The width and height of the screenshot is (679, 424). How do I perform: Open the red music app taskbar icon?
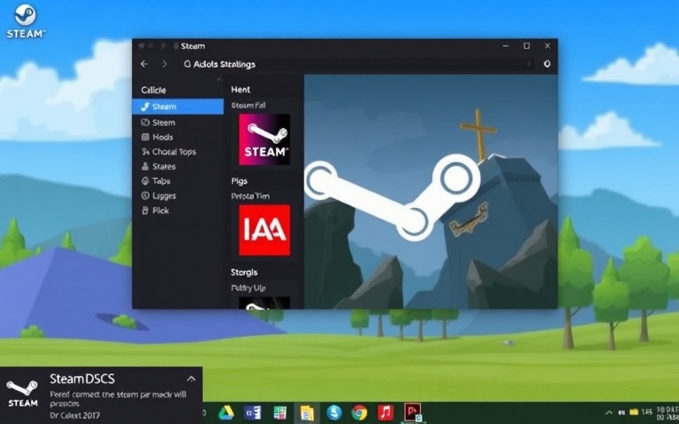[x=385, y=412]
